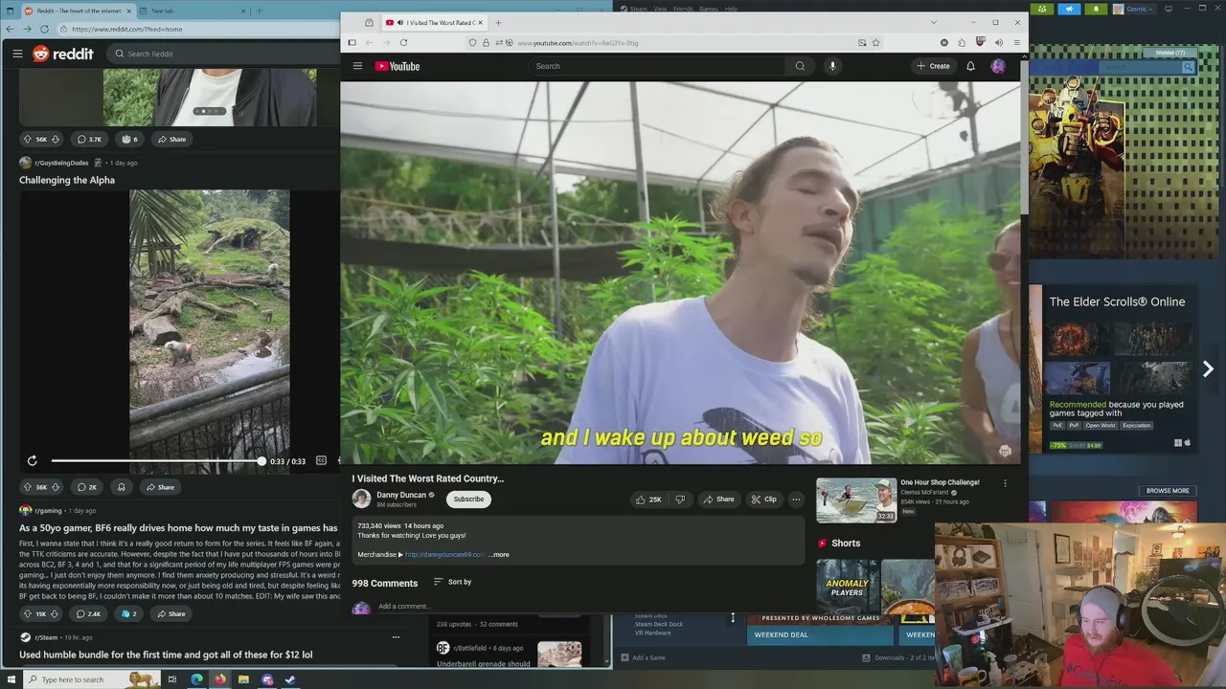Share the post with 56K votes
The height and width of the screenshot is (689, 1226).
(x=171, y=139)
